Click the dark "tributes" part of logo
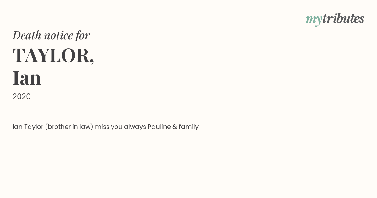The height and width of the screenshot is (198, 377). (x=343, y=19)
